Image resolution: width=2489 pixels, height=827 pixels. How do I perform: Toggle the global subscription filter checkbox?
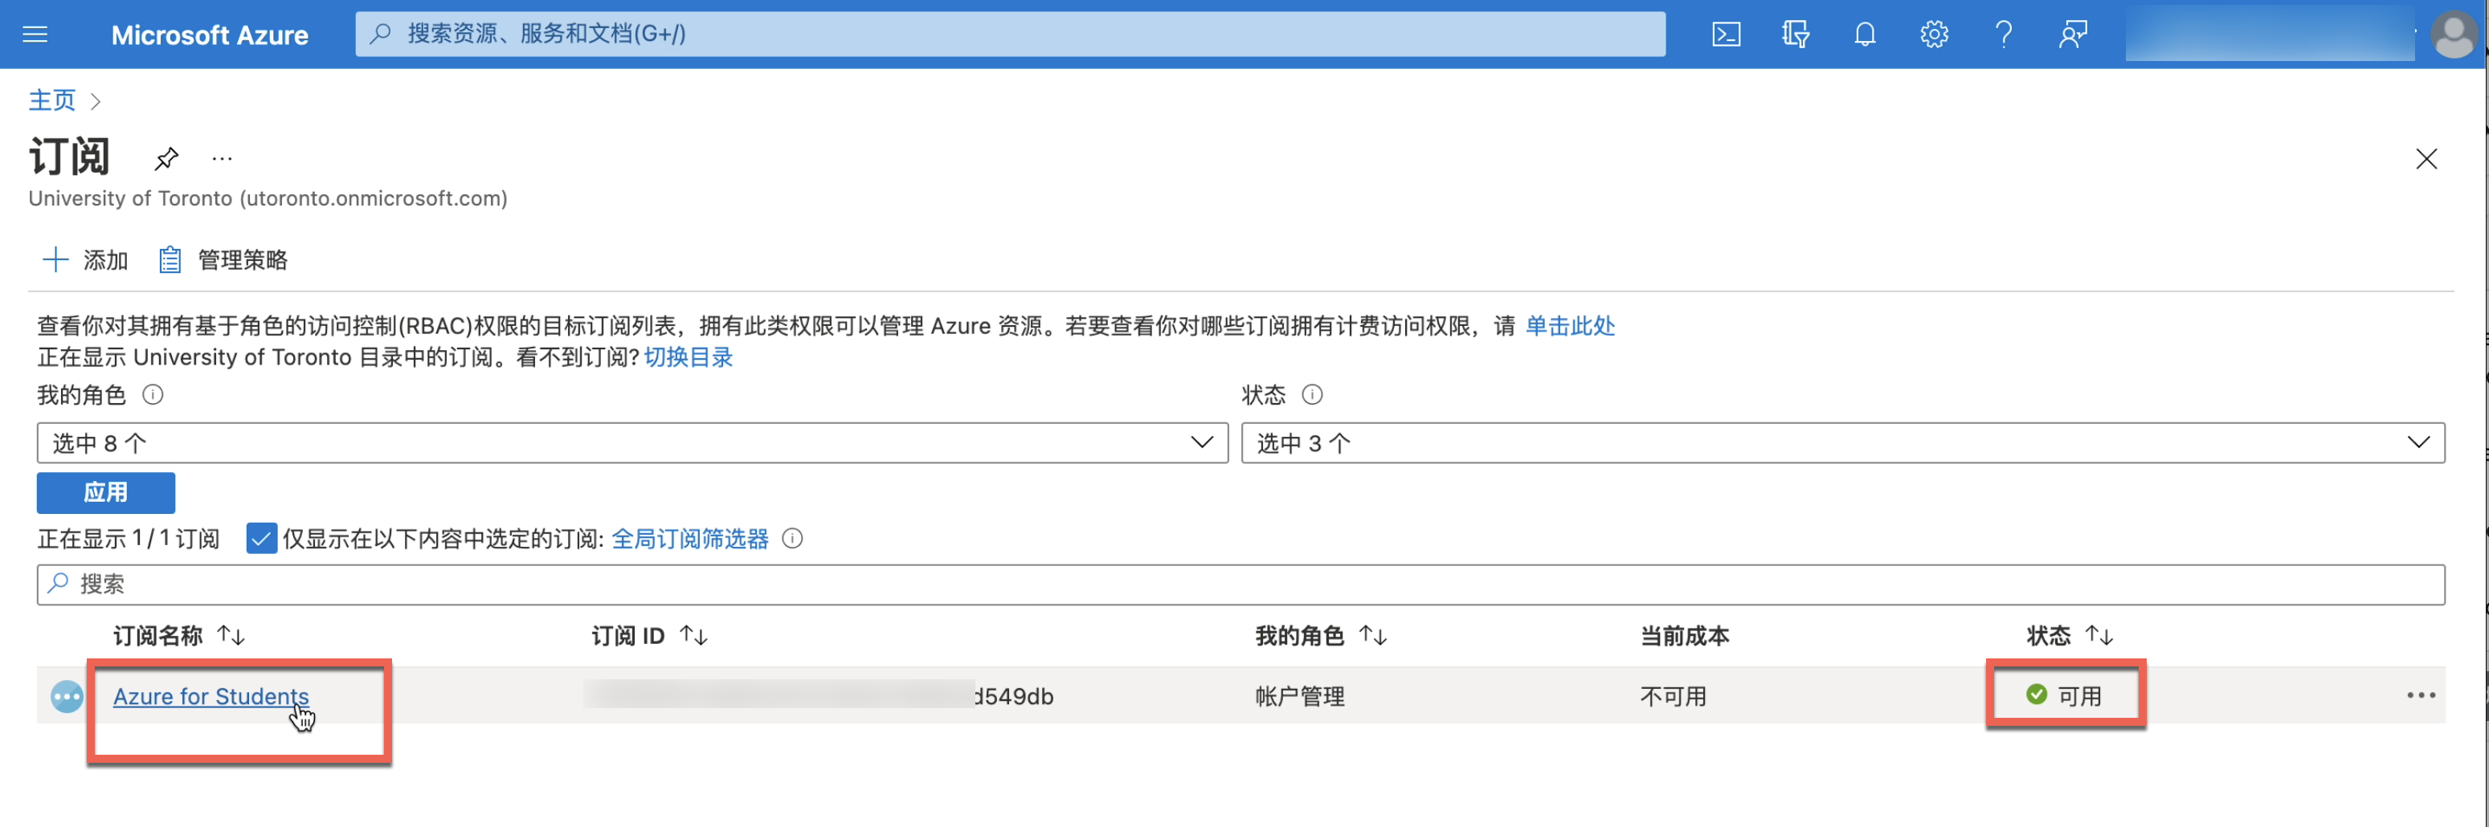[261, 538]
